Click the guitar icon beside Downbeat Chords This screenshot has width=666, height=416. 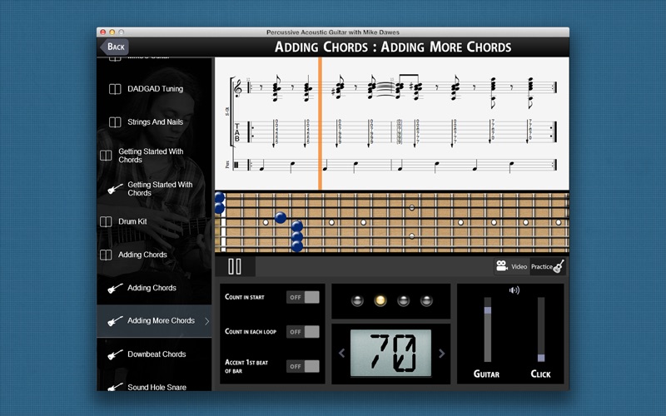click(115, 354)
